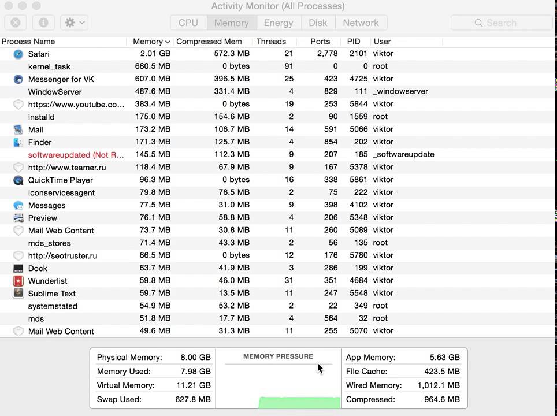This screenshot has width=557, height=416.
Task: Select the kernel_task process row
Action: [x=277, y=66]
